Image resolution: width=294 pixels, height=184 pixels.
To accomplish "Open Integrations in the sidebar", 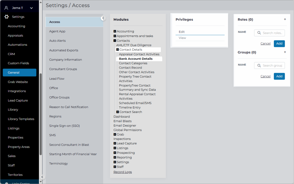I will (17, 91).
